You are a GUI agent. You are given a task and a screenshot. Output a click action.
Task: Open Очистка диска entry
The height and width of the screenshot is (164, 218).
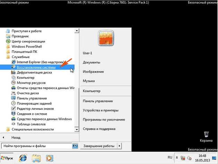point(28,93)
